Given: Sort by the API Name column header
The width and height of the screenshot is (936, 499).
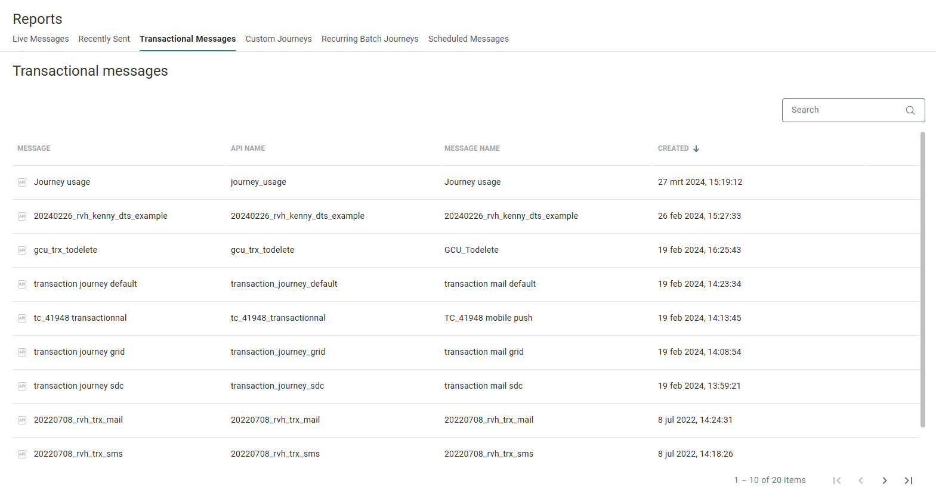Looking at the screenshot, I should tap(248, 148).
